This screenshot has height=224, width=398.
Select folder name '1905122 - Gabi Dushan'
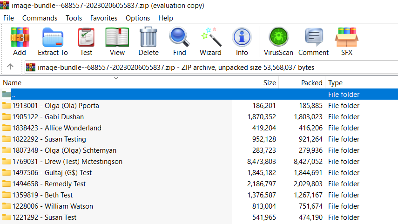click(48, 117)
